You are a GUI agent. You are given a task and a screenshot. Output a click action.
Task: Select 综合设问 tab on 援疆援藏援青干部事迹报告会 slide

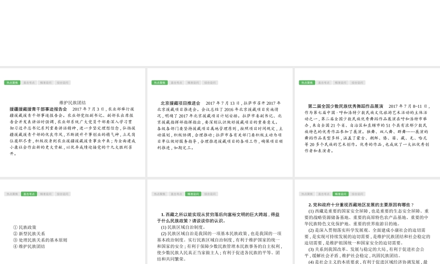tap(62, 83)
